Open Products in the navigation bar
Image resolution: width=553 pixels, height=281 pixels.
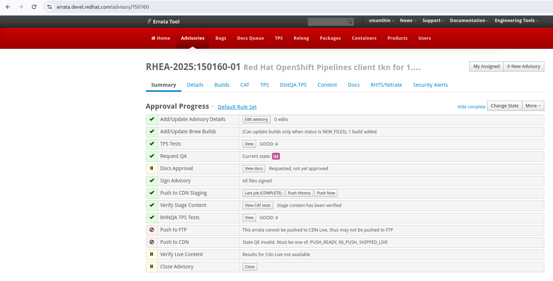coord(397,38)
